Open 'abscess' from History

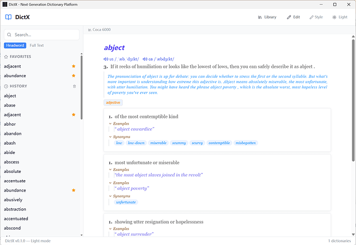click(11, 162)
